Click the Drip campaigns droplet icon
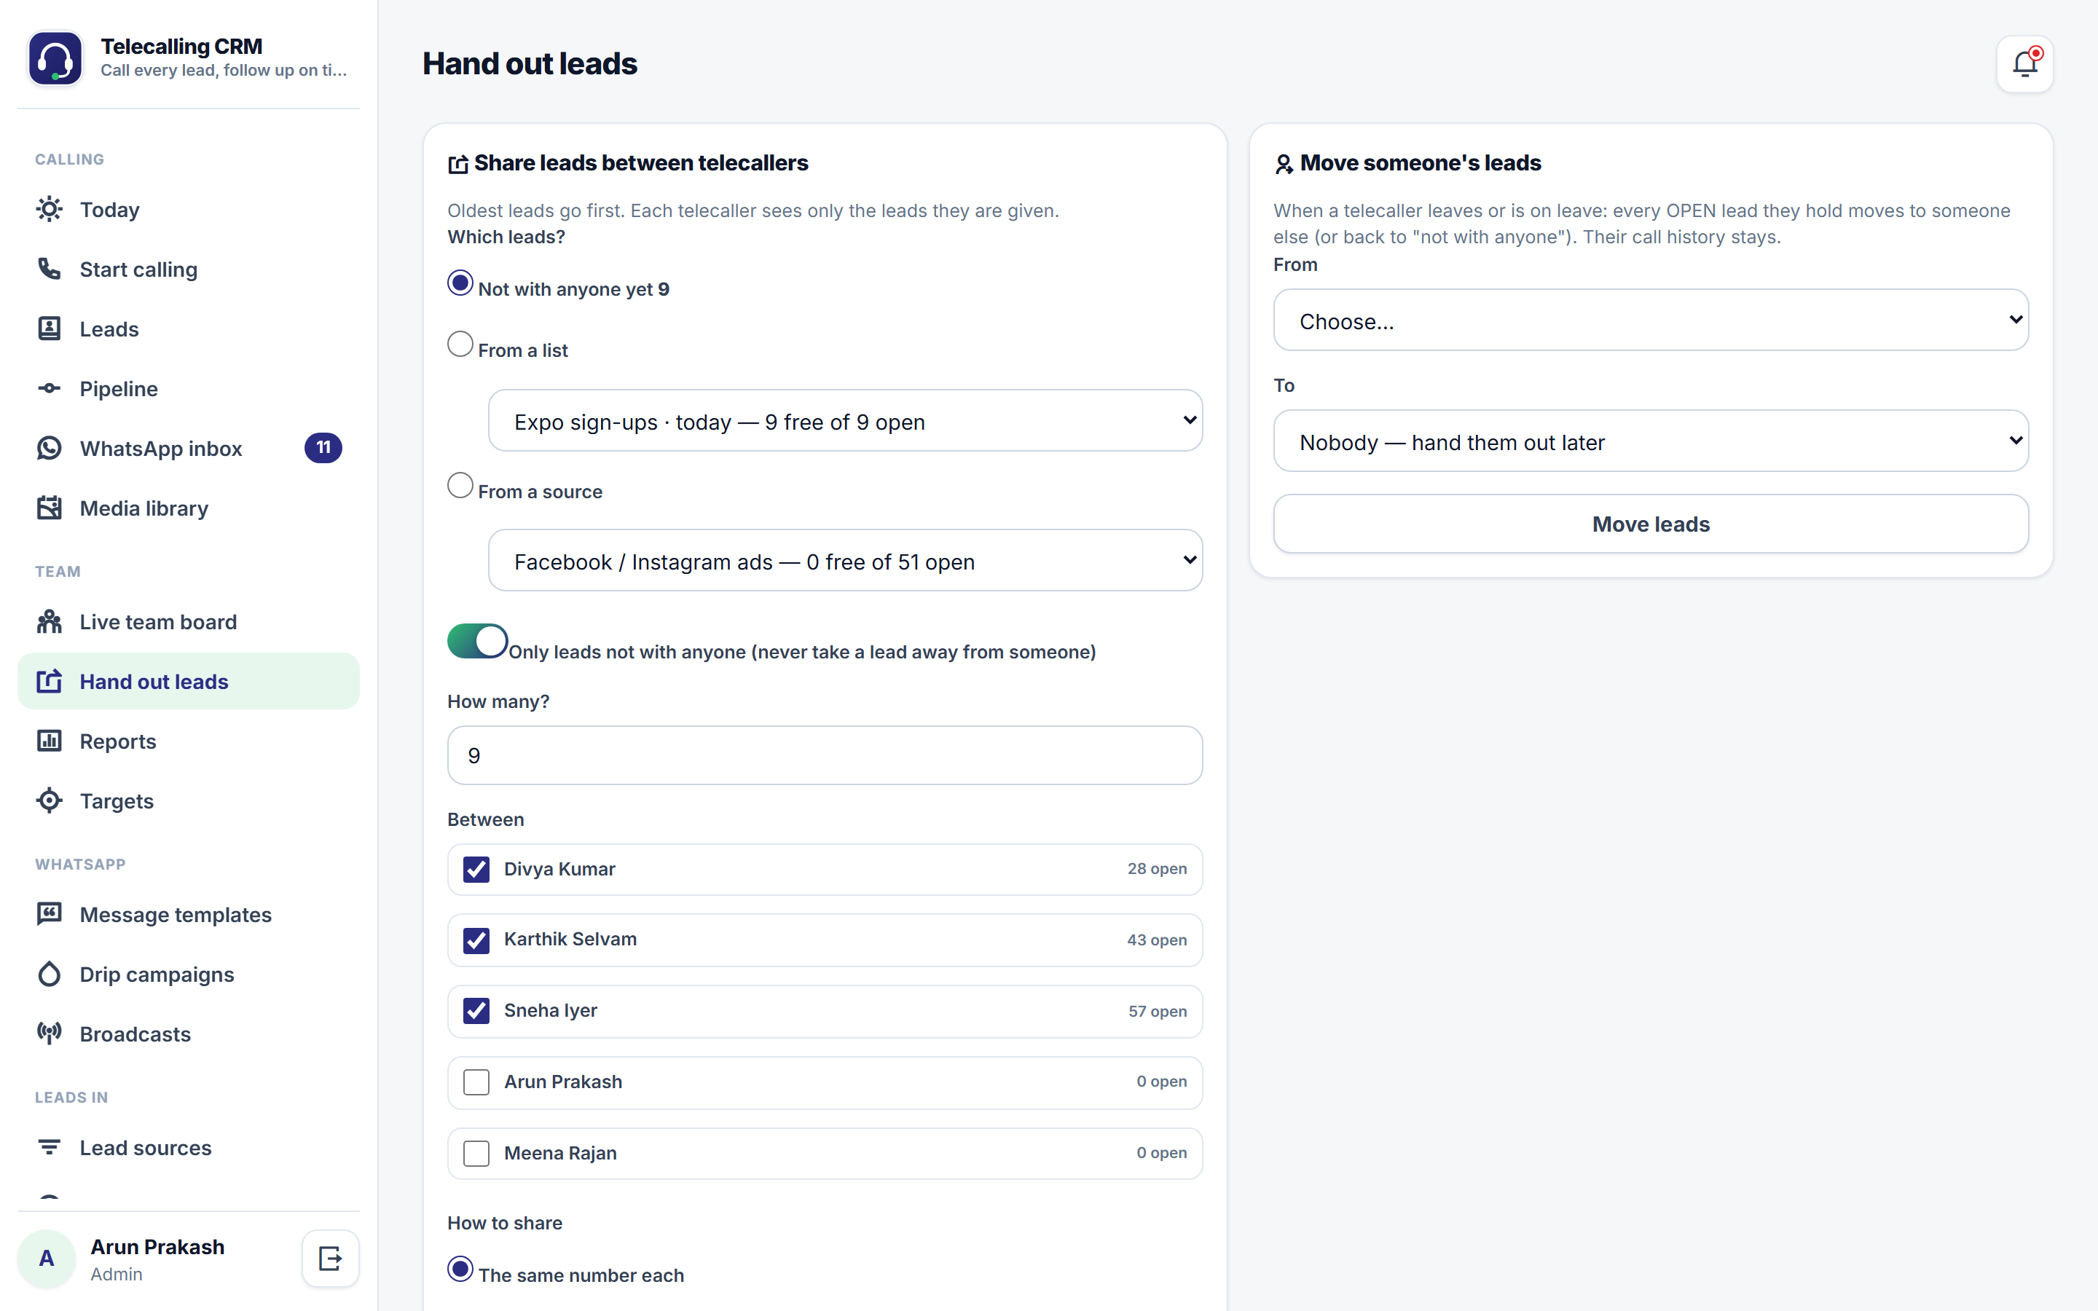The image size is (2098, 1311). pyautogui.click(x=50, y=975)
